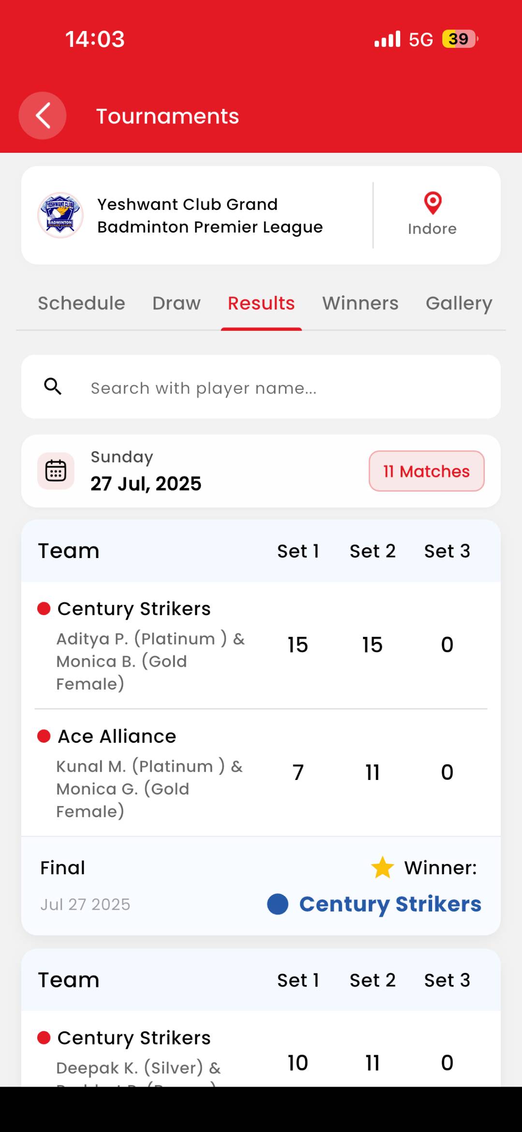Tap the Indore location pin icon
522x1132 pixels.
tap(433, 203)
